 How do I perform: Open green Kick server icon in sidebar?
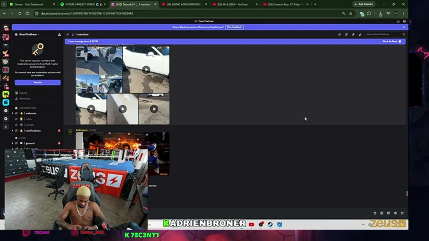tap(6, 94)
